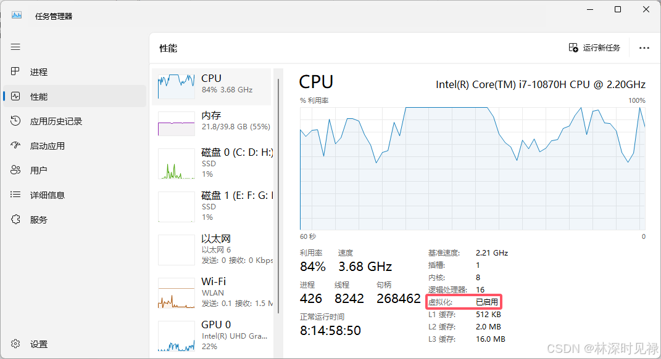Click the Task Manager app icon in title bar
Image resolution: width=661 pixels, height=359 pixels.
tap(17, 15)
